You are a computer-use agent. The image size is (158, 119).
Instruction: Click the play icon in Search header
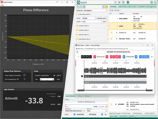point(116,2)
